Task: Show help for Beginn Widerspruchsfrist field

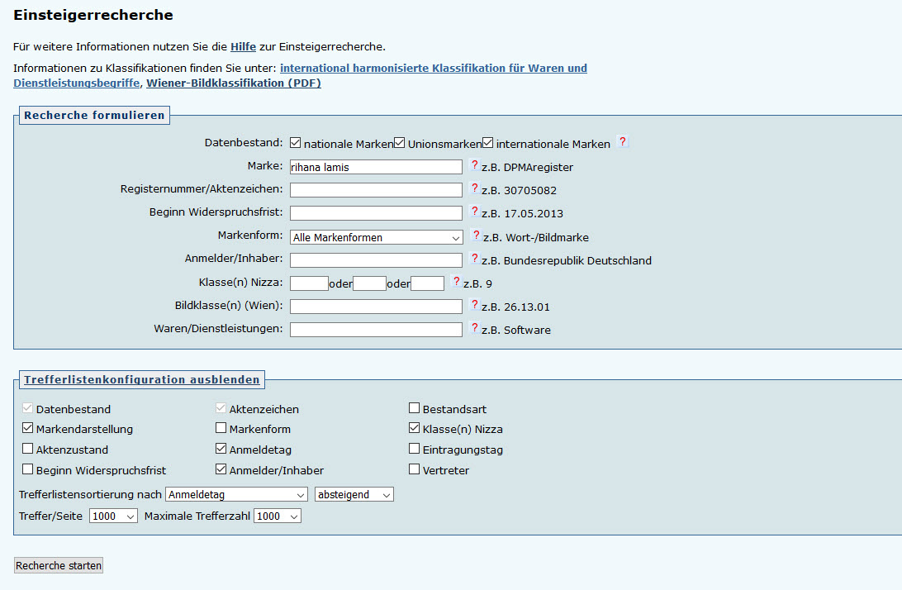Action: 474,212
